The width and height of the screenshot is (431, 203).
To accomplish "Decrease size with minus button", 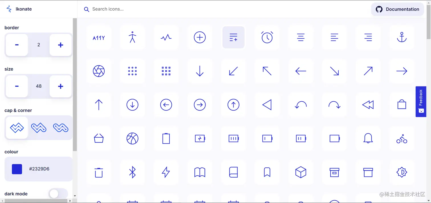I will pyautogui.click(x=17, y=86).
